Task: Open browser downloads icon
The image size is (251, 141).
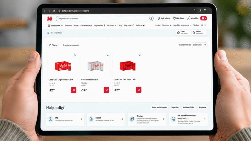Action: 200,10
